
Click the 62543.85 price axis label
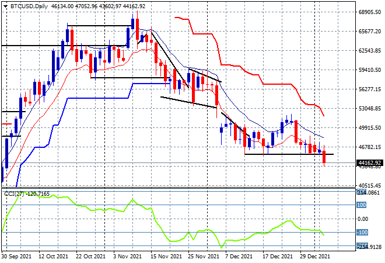(369, 51)
